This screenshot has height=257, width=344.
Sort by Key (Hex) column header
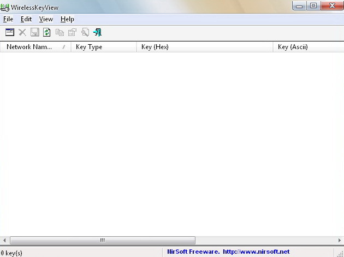[204, 47]
